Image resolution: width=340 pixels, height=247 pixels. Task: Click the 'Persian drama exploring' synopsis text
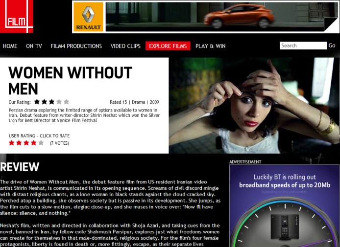84,115
